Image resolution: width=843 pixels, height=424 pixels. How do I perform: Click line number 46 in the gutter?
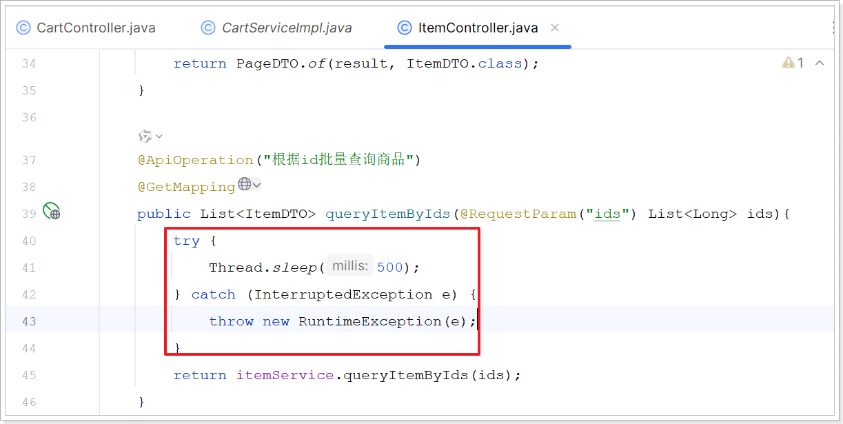[x=28, y=402]
